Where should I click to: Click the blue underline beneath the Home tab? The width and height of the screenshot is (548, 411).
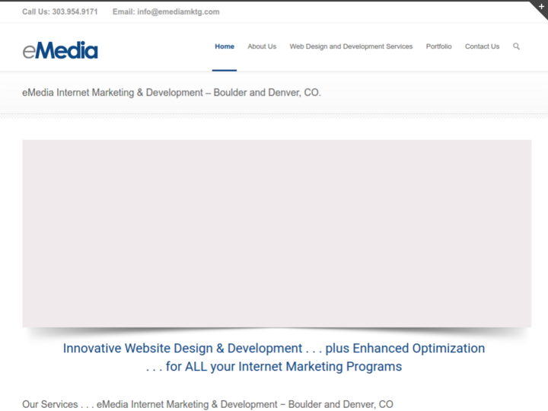pos(225,70)
